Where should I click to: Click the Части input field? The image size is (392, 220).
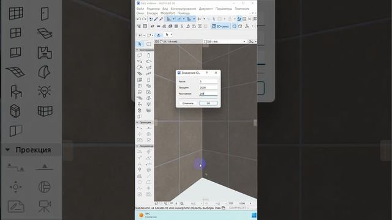click(208, 81)
